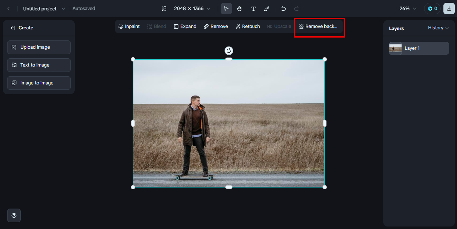Click the top-right corner handle of the image
Screen dimensions: 457x229
coord(325,59)
